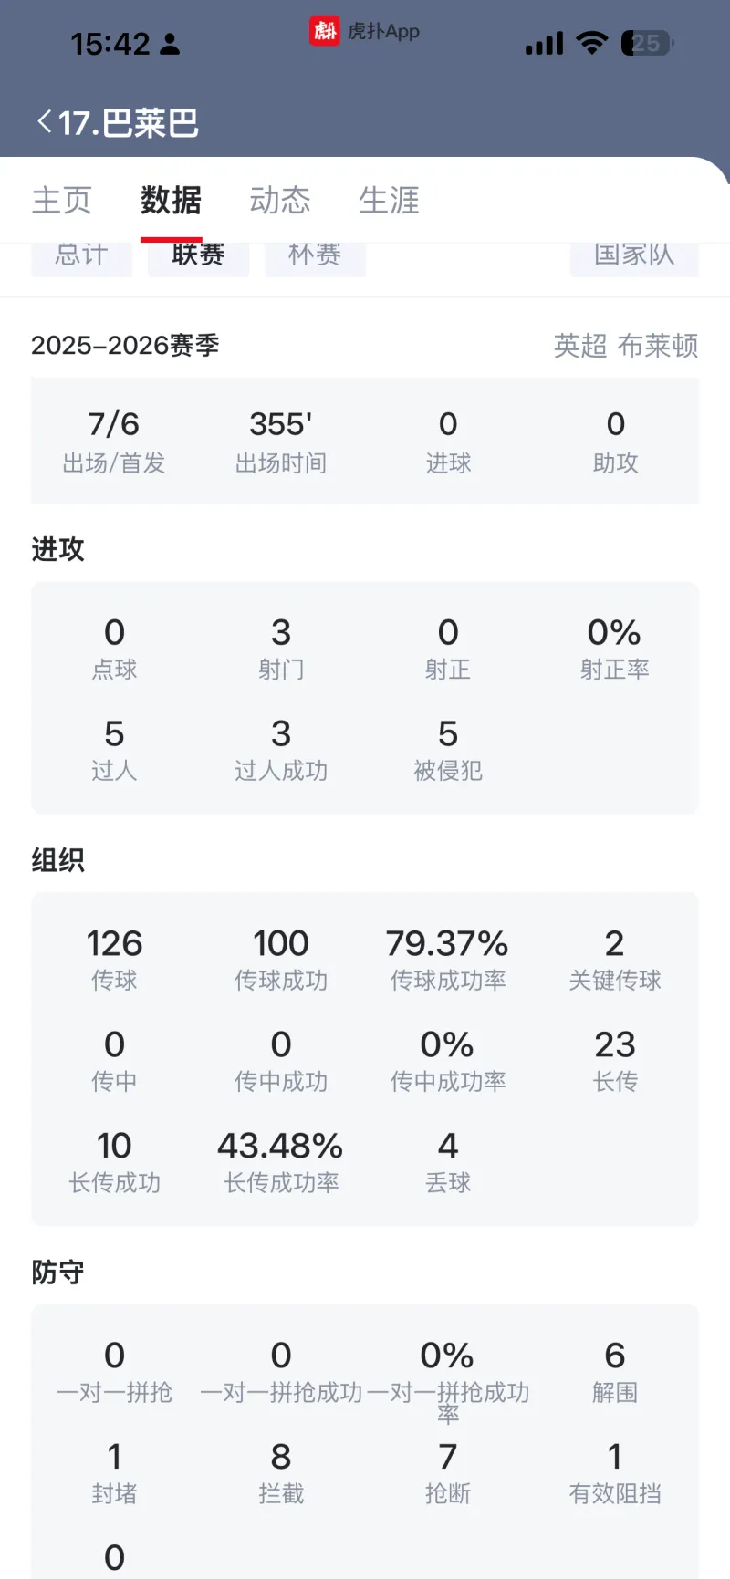Select the 数据 tab
The width and height of the screenshot is (730, 1579).
point(171,200)
